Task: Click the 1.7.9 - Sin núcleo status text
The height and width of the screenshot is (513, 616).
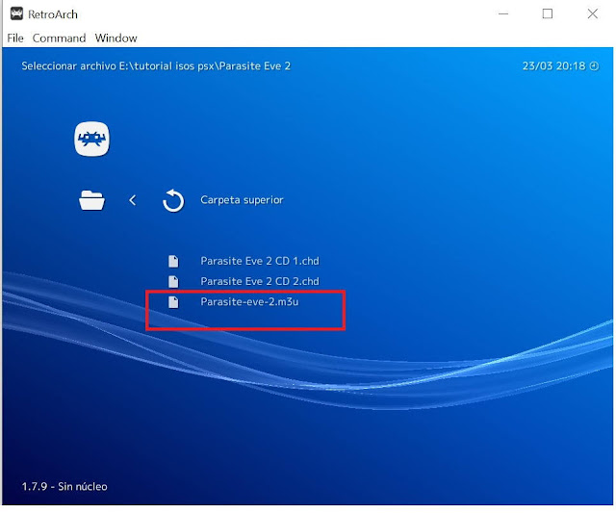Action: point(64,486)
